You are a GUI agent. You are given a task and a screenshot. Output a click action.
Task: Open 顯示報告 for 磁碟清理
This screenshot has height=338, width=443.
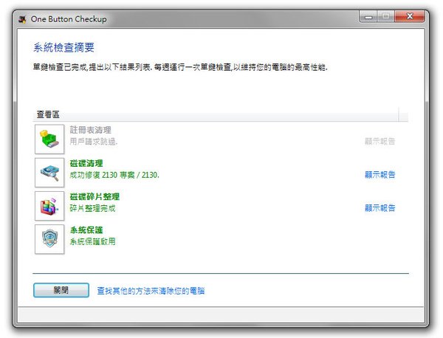coord(380,174)
